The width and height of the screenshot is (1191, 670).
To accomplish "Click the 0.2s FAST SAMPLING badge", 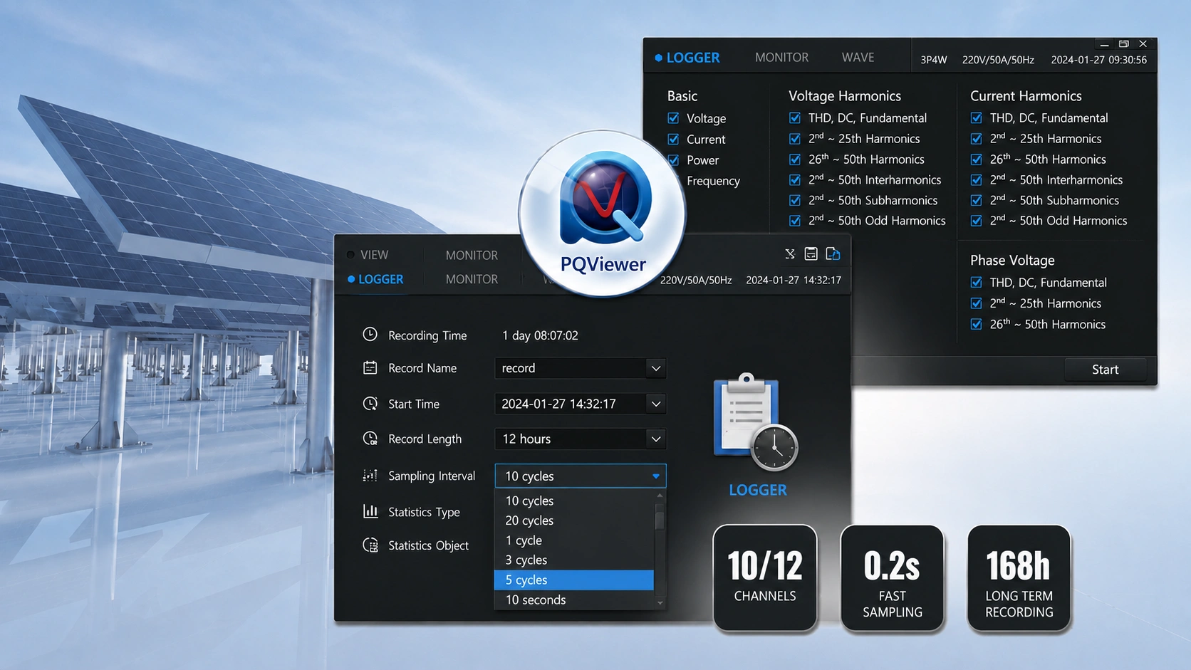I will click(892, 577).
